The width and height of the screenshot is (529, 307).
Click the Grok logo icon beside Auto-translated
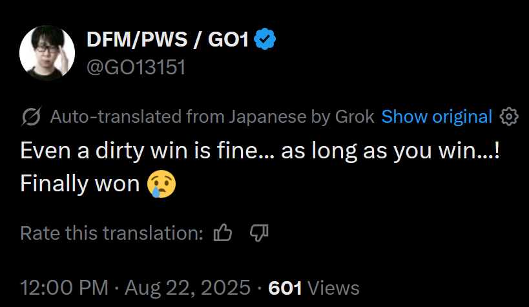coord(32,116)
